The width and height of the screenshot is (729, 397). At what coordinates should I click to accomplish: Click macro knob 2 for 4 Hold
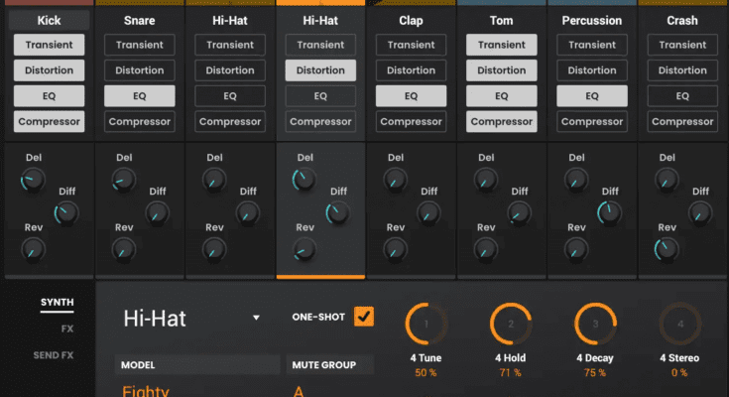[x=511, y=324]
